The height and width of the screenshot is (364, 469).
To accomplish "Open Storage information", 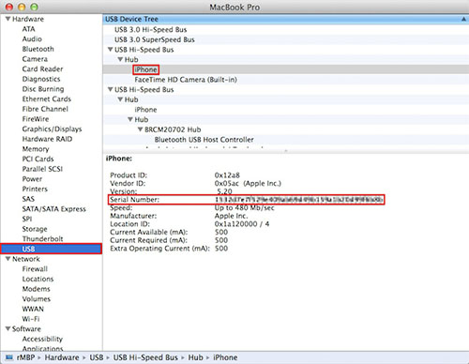I will click(35, 229).
